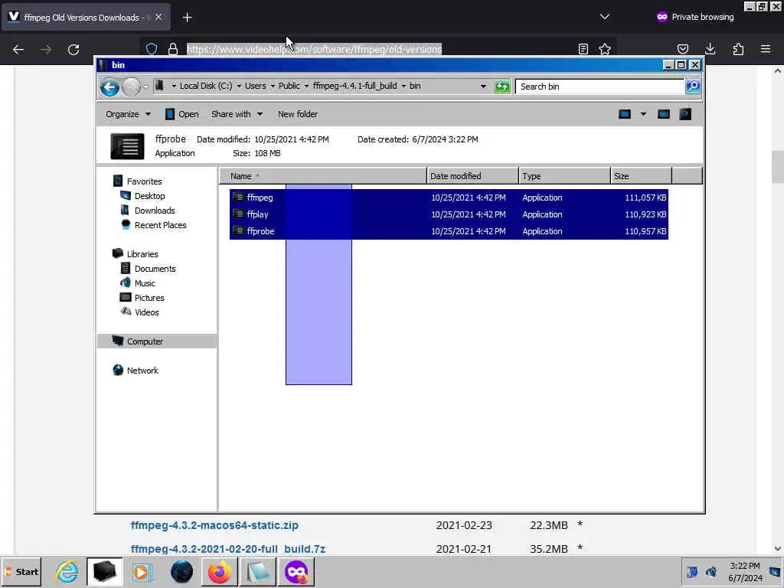The height and width of the screenshot is (588, 784).
Task: Open Favorites in the navigation pane
Action: 144,181
